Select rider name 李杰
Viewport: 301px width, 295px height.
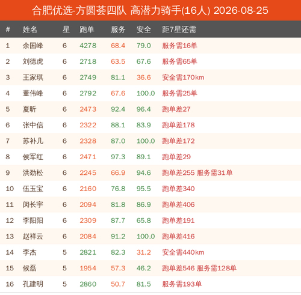point(29,252)
